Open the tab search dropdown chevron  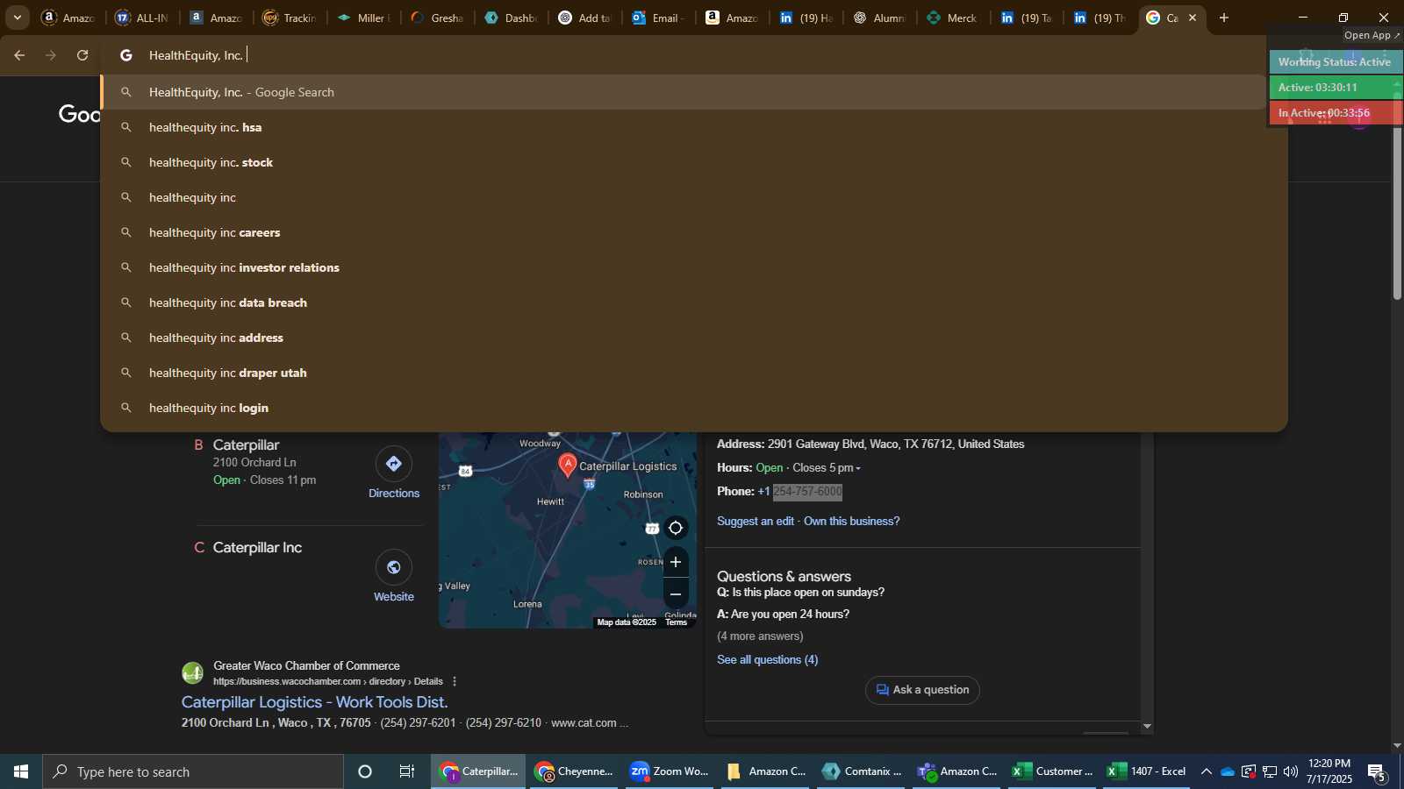17,18
